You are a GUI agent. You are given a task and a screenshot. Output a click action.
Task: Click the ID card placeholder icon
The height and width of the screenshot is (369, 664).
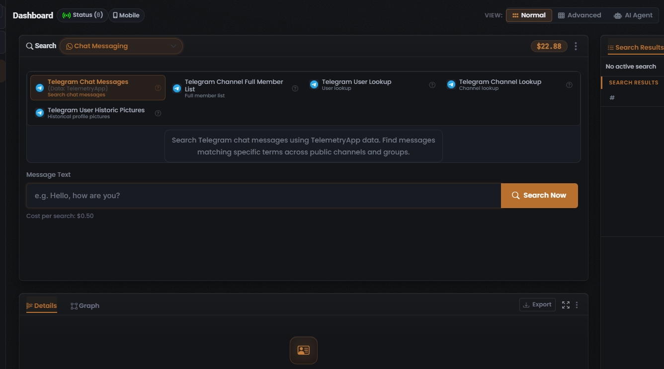(304, 350)
